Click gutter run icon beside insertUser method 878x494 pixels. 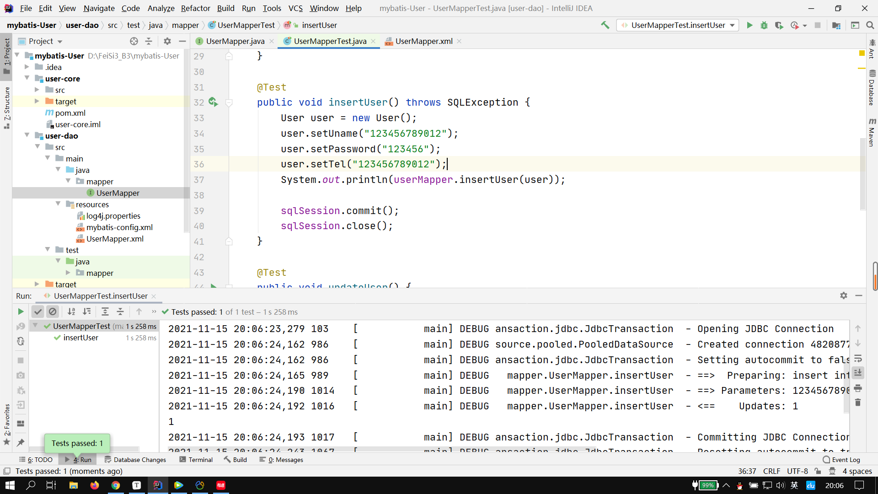pos(213,102)
